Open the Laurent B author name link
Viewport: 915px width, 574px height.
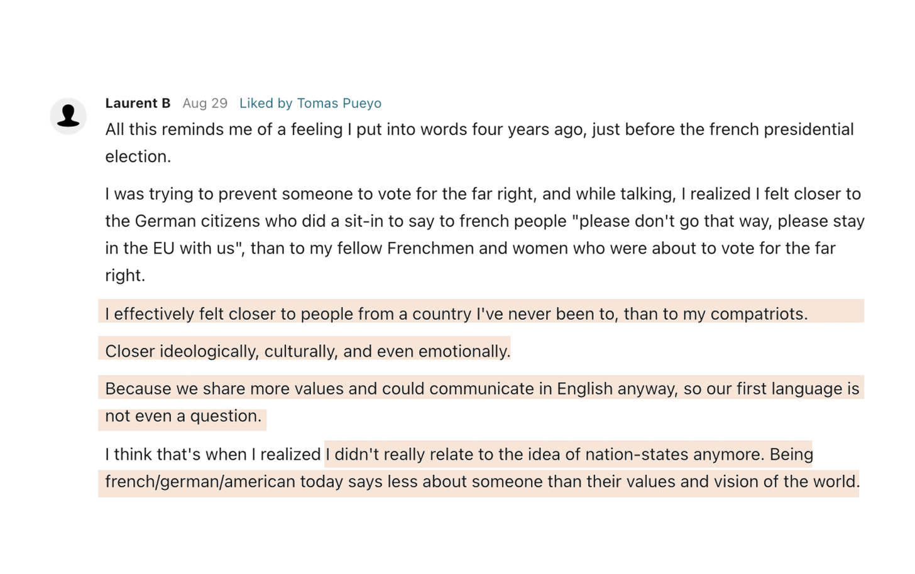(138, 103)
